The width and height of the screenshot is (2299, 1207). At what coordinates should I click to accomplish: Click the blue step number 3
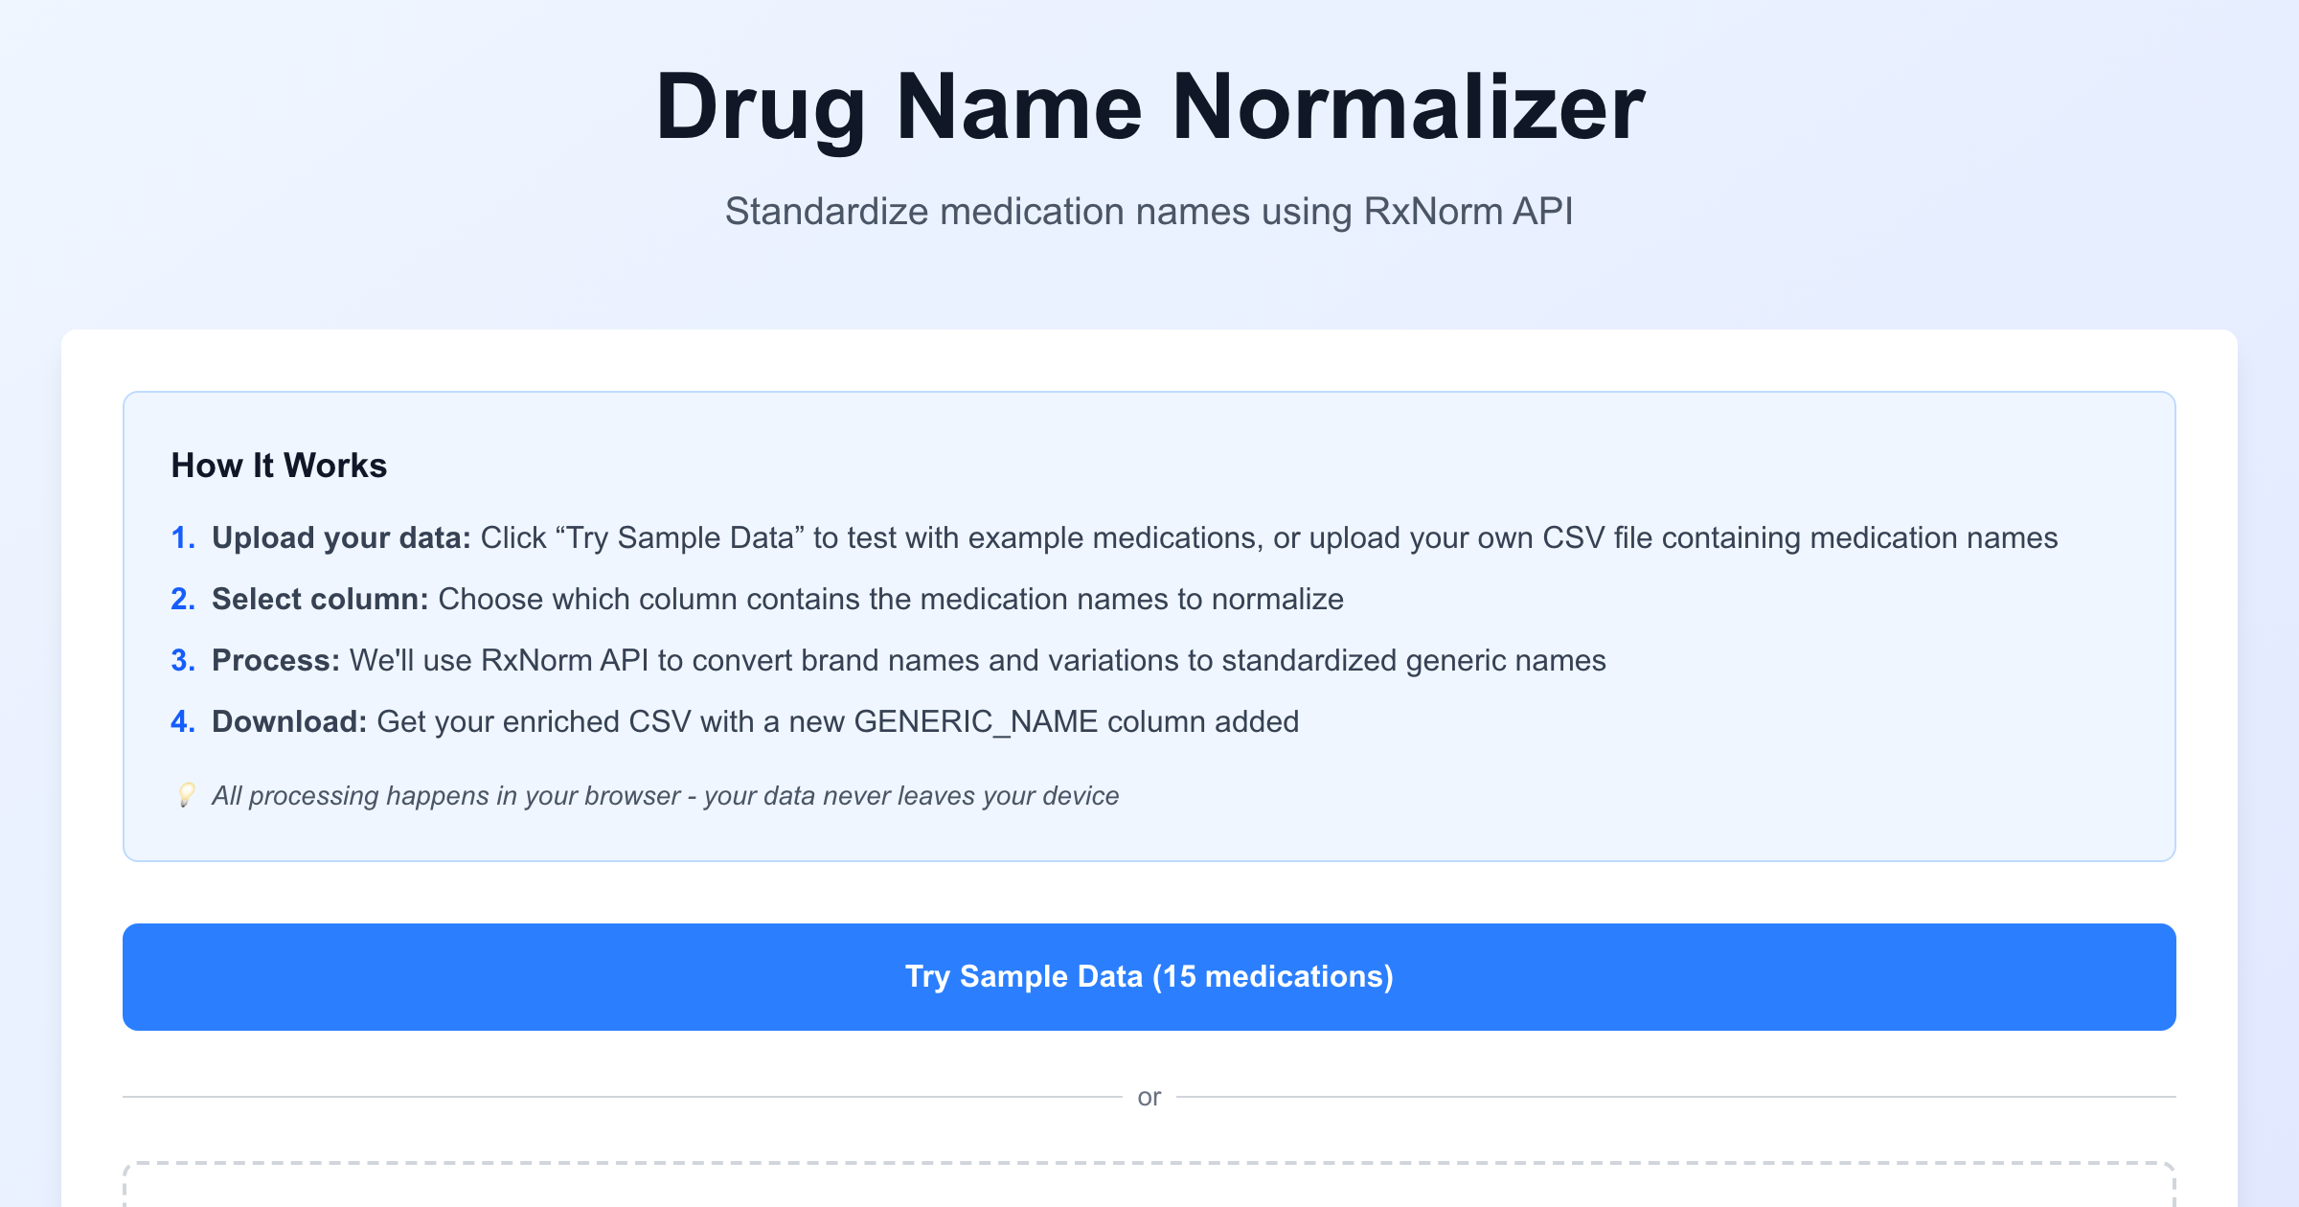click(x=183, y=661)
